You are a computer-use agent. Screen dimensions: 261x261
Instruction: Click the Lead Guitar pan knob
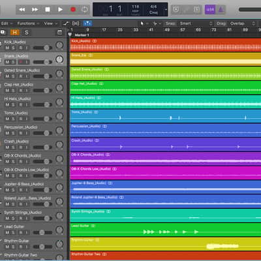tap(59, 230)
